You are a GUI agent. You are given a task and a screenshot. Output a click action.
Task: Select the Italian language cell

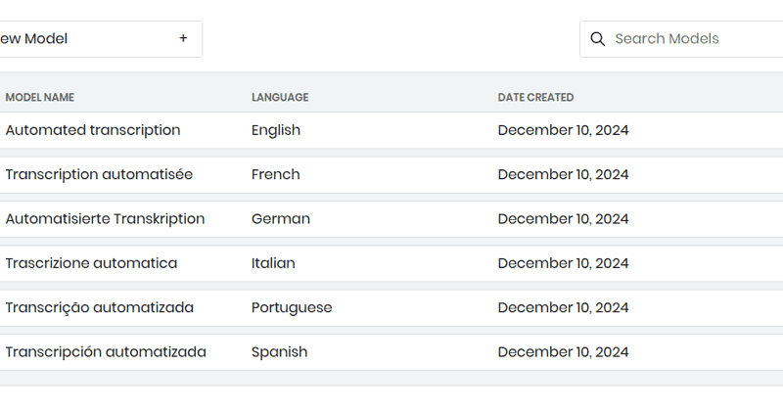coord(273,263)
